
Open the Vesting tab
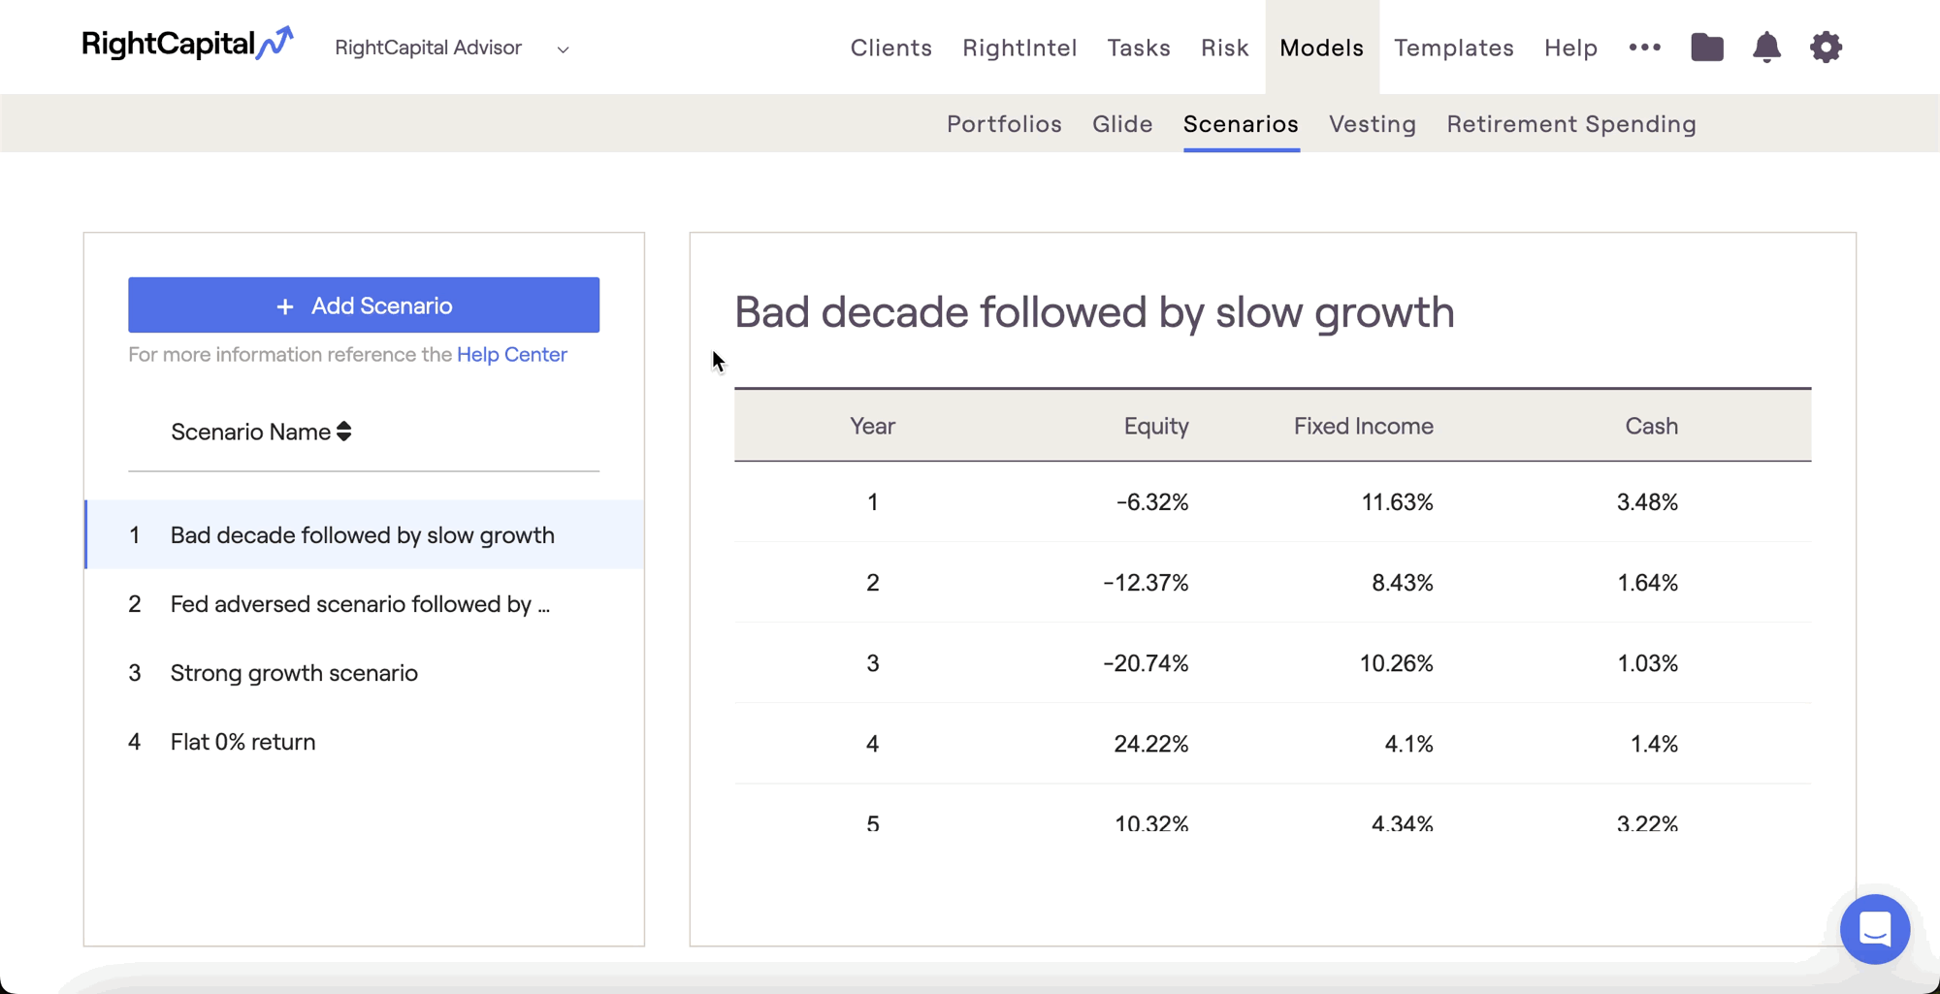coord(1372,124)
